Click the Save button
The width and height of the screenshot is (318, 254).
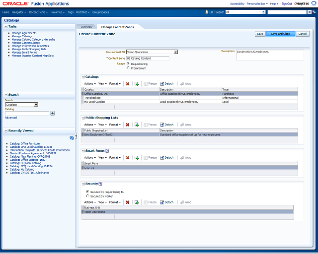(x=260, y=34)
